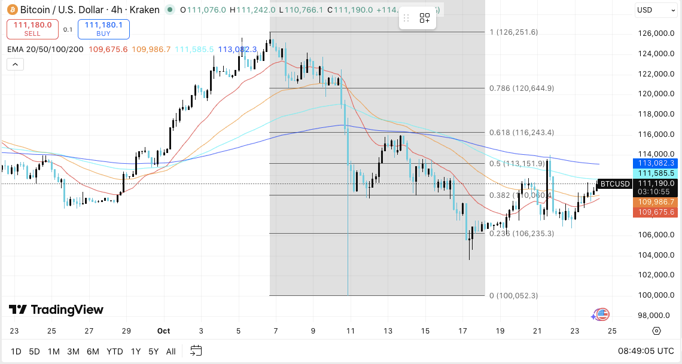
Task: Open the Go to date calendar icon
Action: pos(196,351)
